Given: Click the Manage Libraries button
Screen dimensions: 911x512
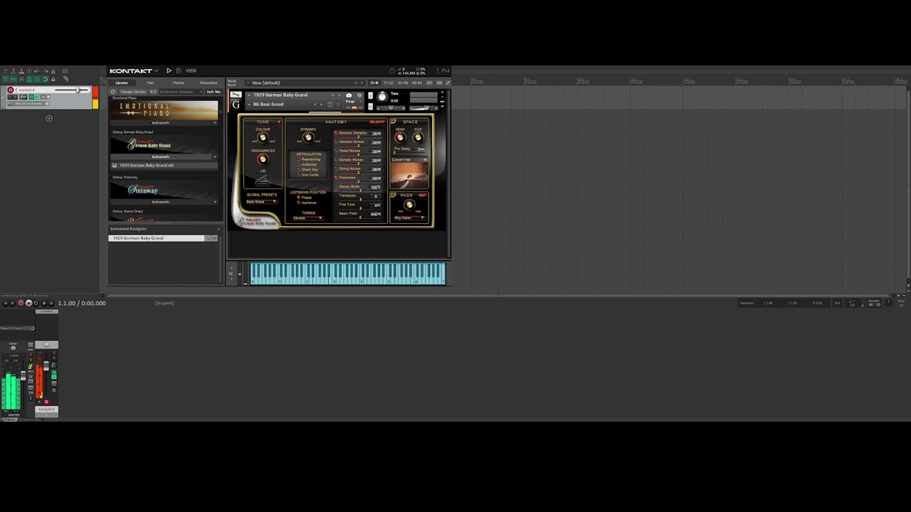Looking at the screenshot, I should [132, 92].
